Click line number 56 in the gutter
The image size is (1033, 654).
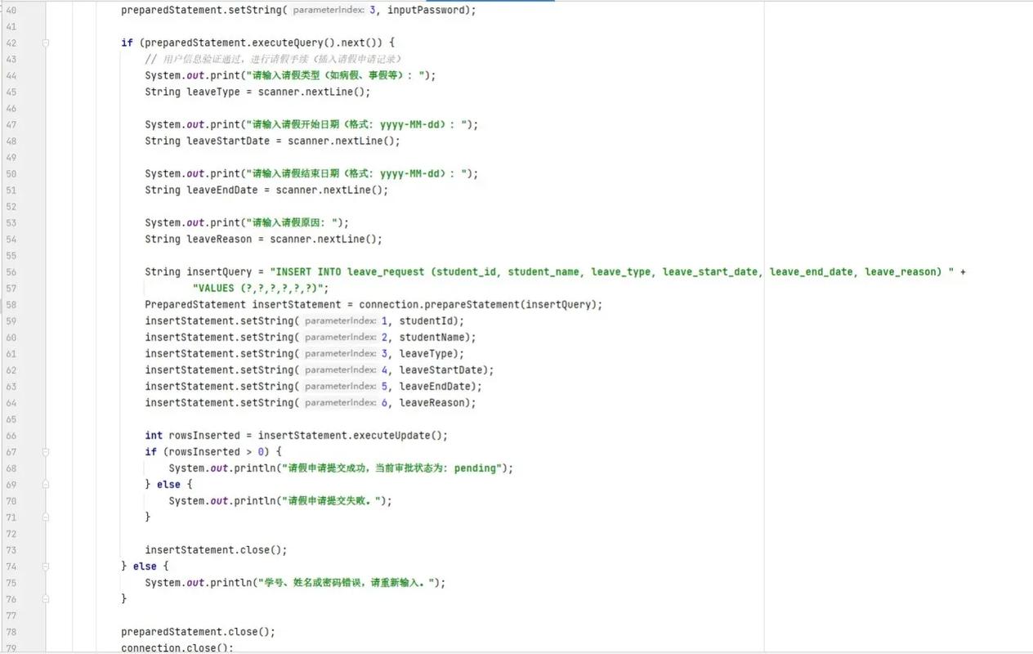coord(11,271)
